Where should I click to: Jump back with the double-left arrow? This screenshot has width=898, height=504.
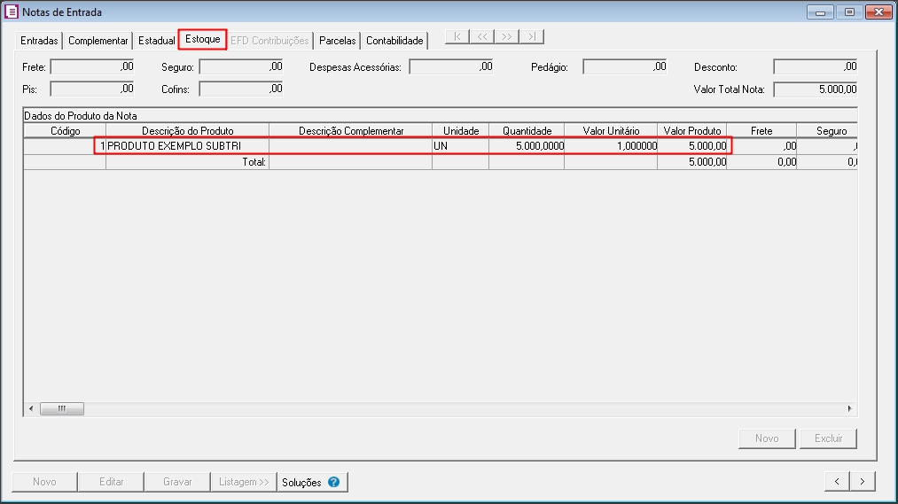click(481, 37)
